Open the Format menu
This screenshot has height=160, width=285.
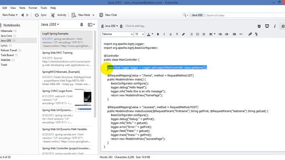(x=33, y=8)
